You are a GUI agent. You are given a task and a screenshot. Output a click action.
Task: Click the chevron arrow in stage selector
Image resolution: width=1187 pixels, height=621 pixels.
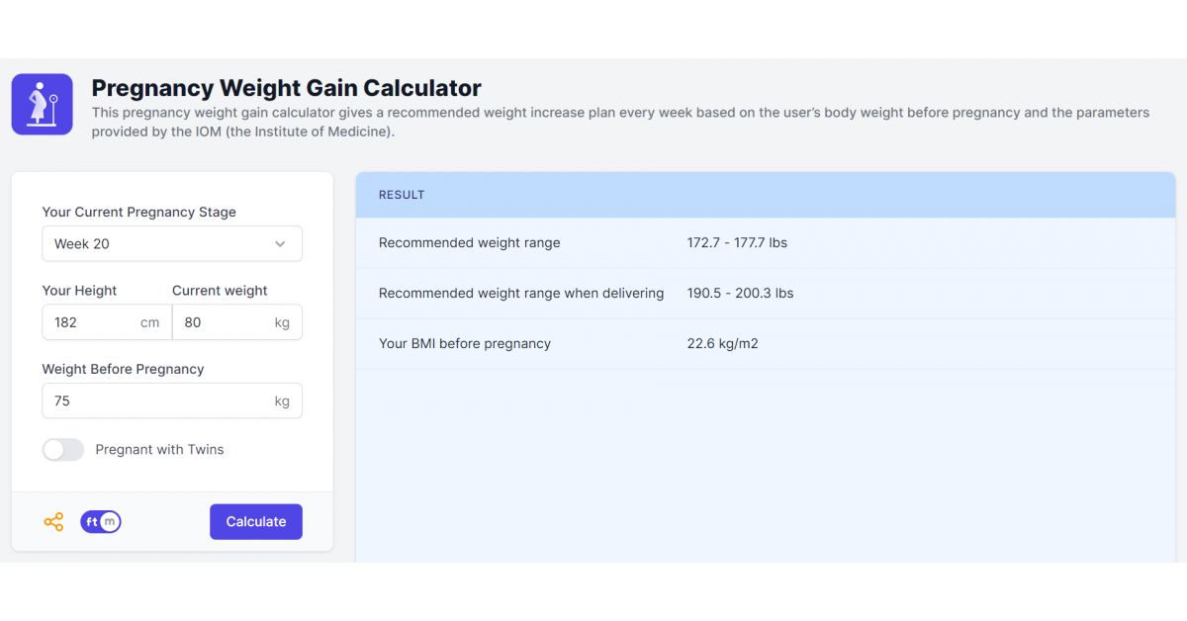coord(280,244)
